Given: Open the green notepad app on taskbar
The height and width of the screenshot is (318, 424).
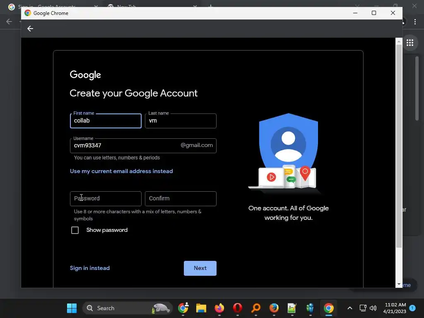Looking at the screenshot, I should (292, 308).
